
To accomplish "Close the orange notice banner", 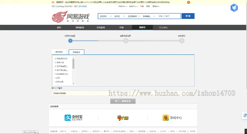I will [188, 2].
